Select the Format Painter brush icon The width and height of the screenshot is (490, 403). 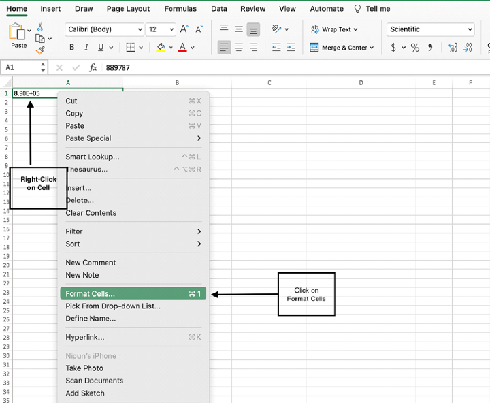pyautogui.click(x=40, y=50)
